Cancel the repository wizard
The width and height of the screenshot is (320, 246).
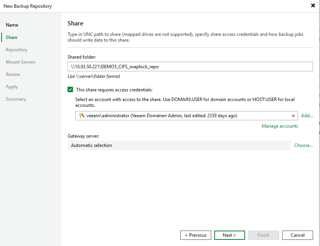click(x=297, y=235)
